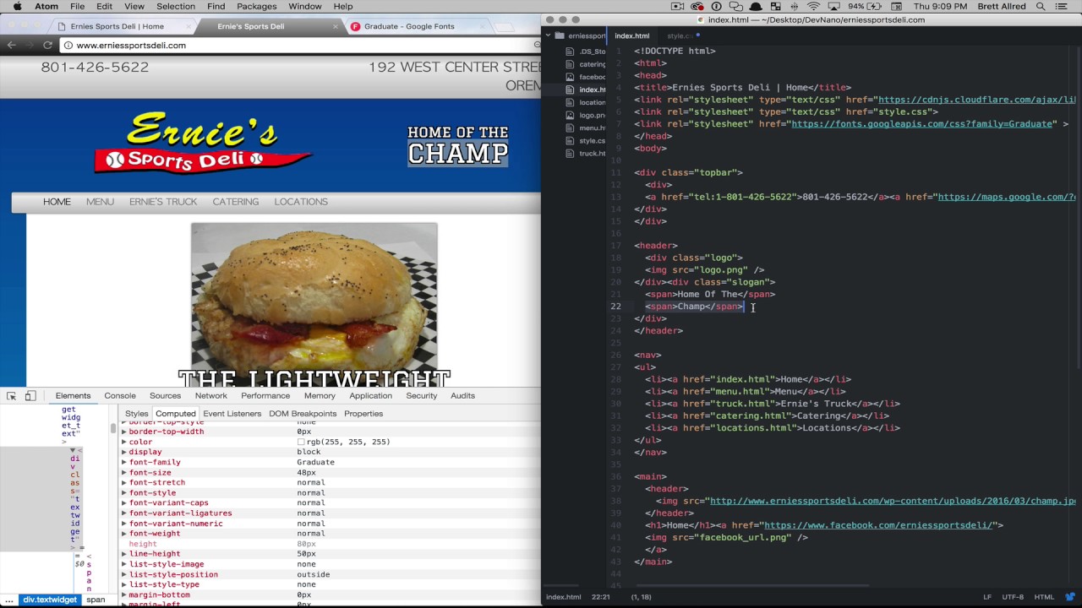Click the Ernie's Sports Deli logo image
The width and height of the screenshot is (1082, 608).
[x=203, y=144]
